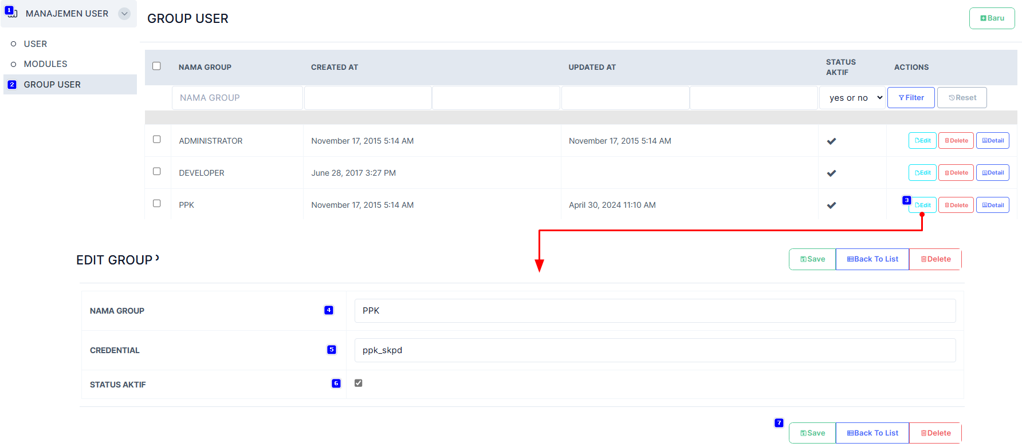Click the 'June 28, 2017 3:27 PM' cell

353,173
